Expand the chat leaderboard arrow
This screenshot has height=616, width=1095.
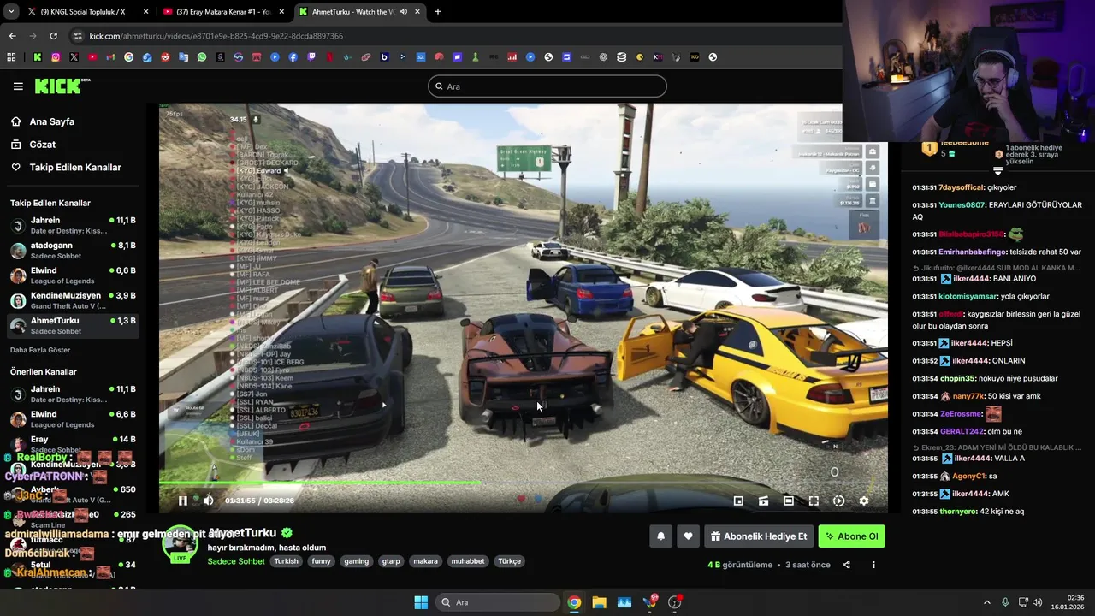[997, 171]
